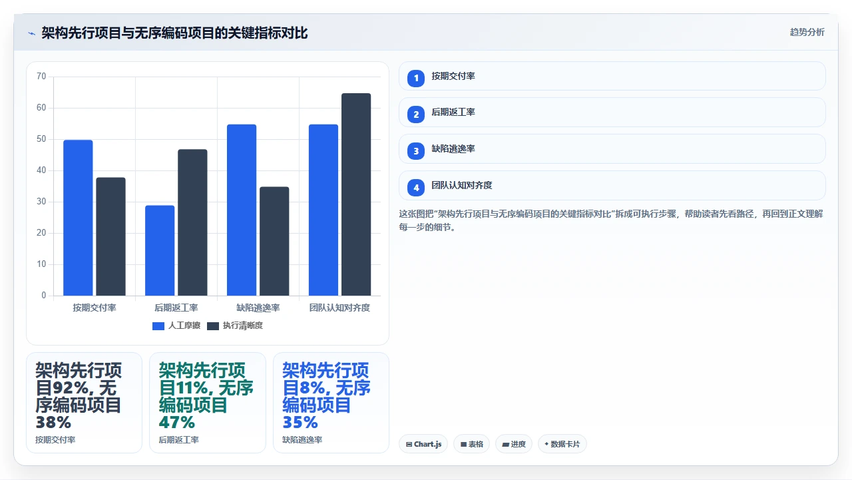Click the y-axis value 60
852x480 pixels.
pos(41,108)
